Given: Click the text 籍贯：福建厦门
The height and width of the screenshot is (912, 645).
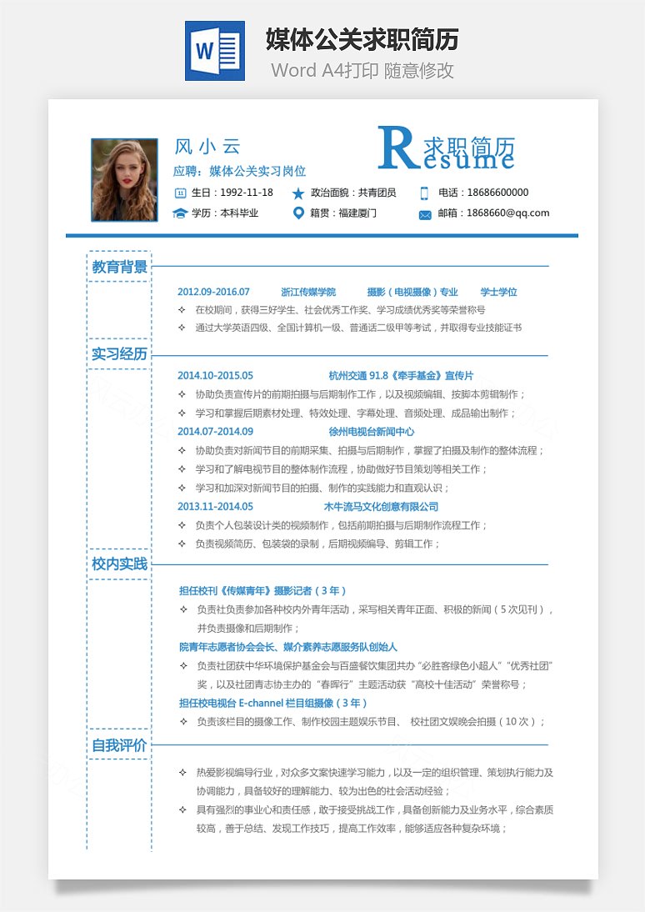Looking at the screenshot, I should click(x=343, y=213).
